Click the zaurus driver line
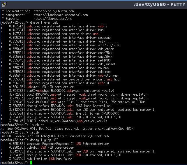This screenshot has width=187, height=165. click(x=55, y=68)
